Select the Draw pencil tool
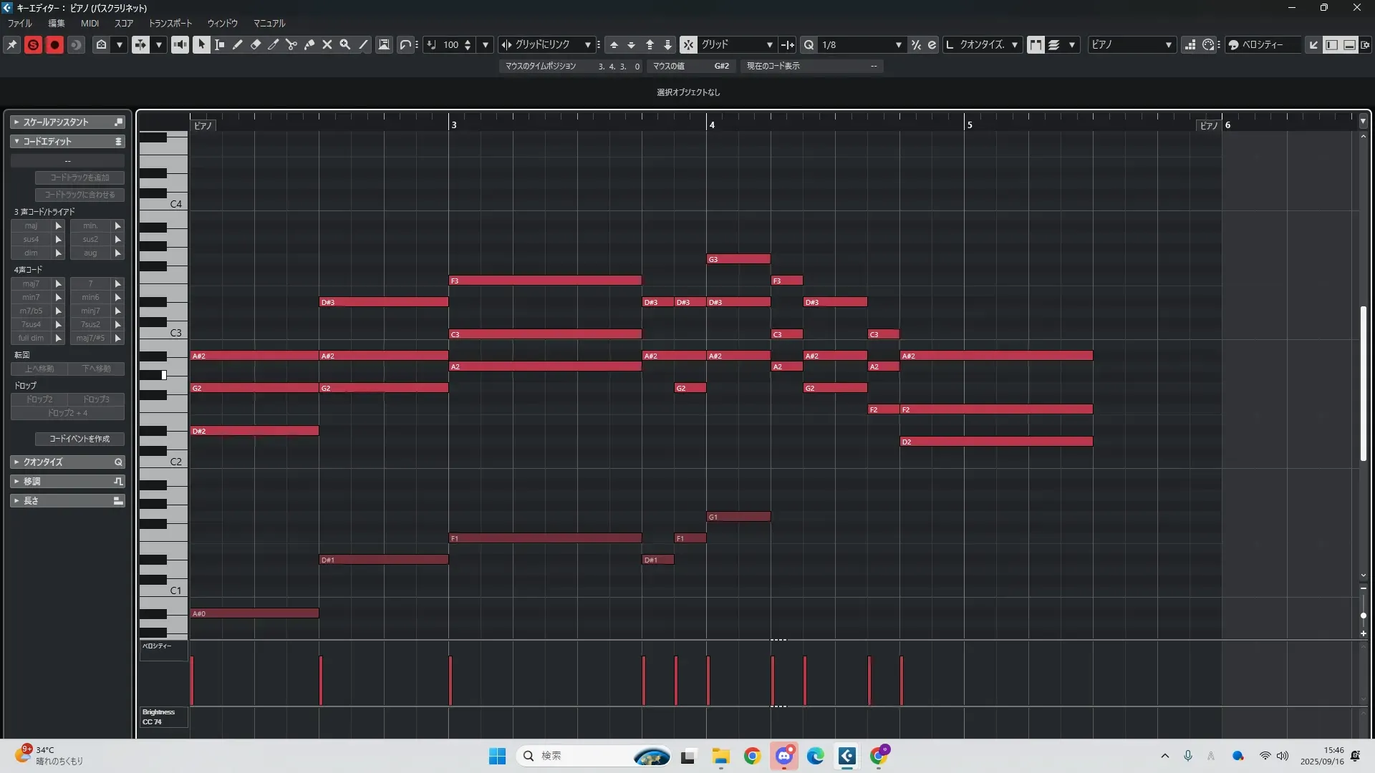1375x773 pixels. 238,44
